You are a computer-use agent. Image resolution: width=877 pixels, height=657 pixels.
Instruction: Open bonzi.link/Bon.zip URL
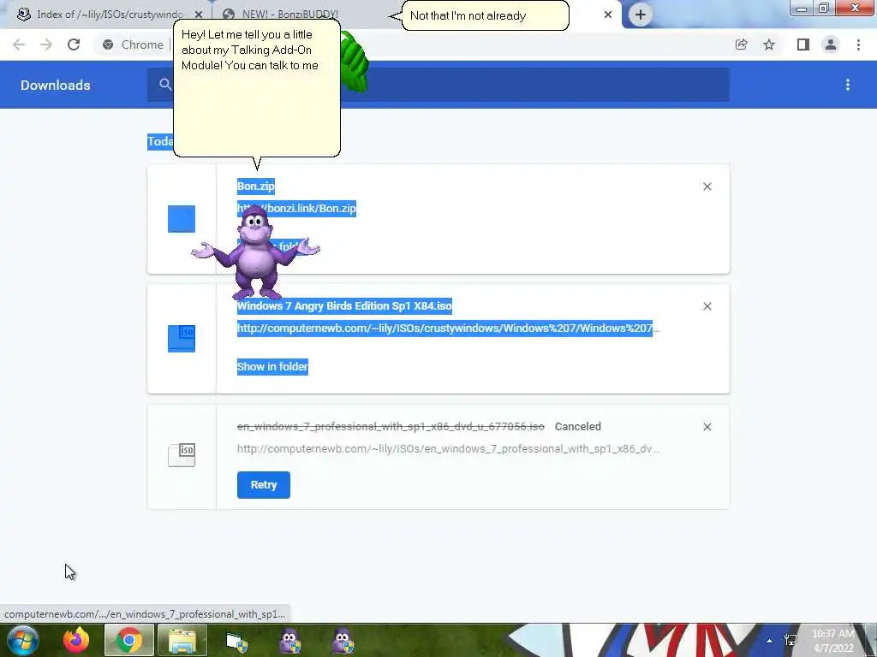pyautogui.click(x=296, y=209)
